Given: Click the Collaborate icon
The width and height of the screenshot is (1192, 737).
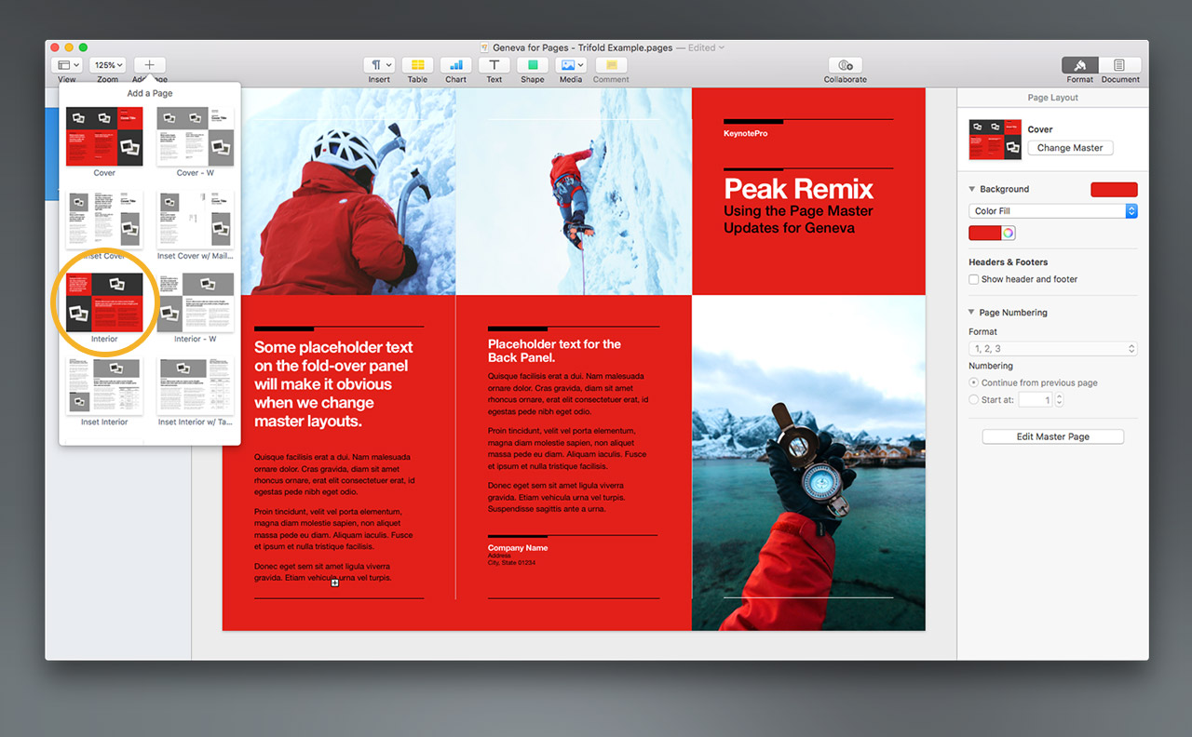Looking at the screenshot, I should 845,65.
